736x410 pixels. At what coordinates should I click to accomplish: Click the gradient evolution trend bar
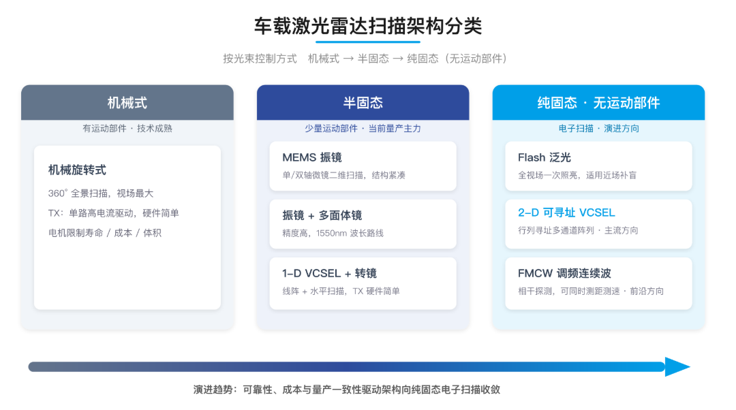tap(347, 367)
